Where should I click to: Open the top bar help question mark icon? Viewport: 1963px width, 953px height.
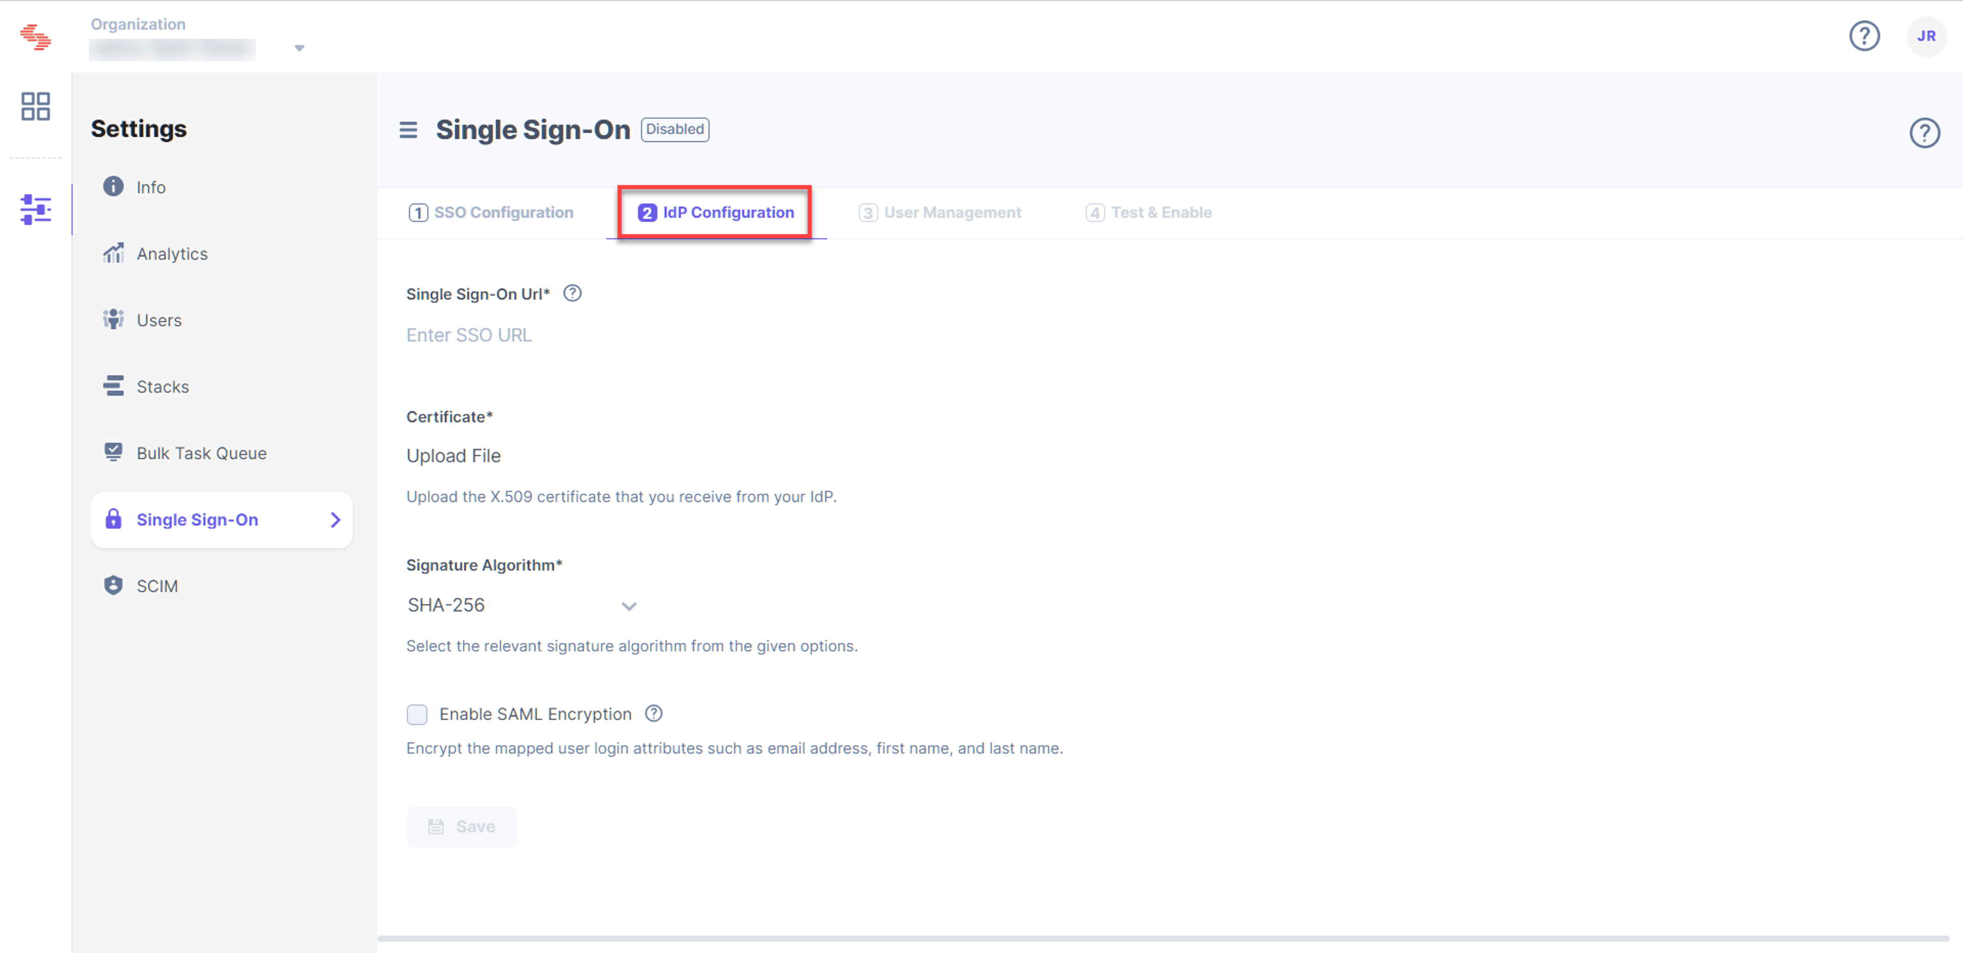(1864, 36)
